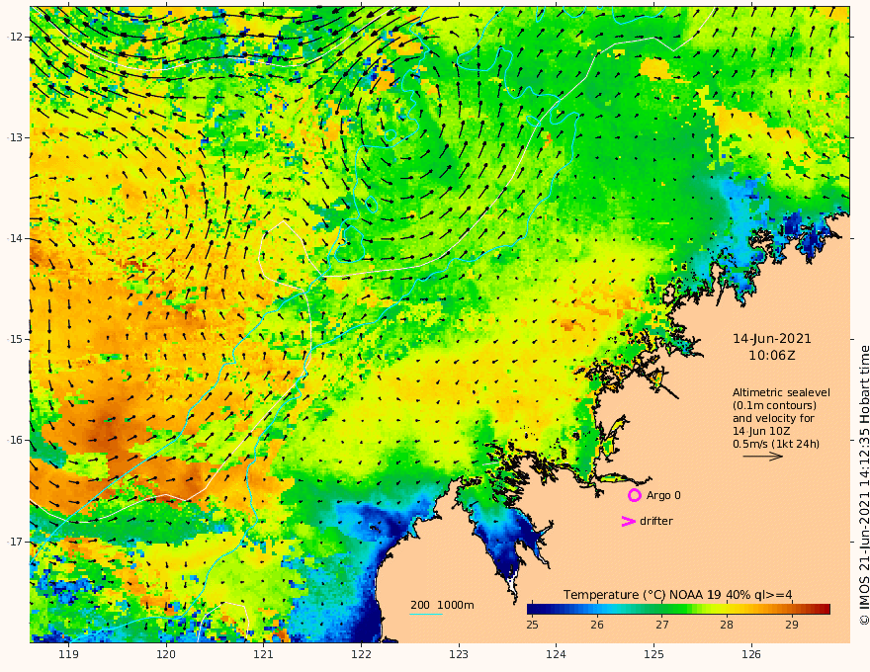Click the '(0.1m contours)' text
This screenshot has width=870, height=672.
774,405
